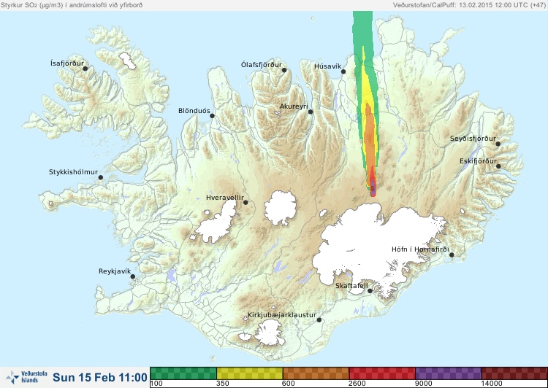The height and width of the screenshot is (388, 548).
Task: Click the 'Kirkjubæjarklaustur' map label
Action: (282, 315)
